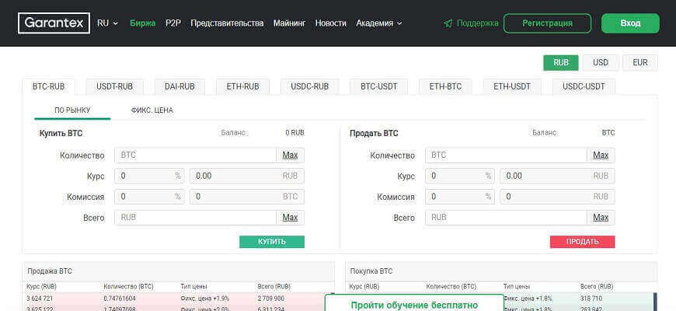676x311 pixels.
Task: Open Поддержка support with paper plane icon
Action: click(x=471, y=23)
